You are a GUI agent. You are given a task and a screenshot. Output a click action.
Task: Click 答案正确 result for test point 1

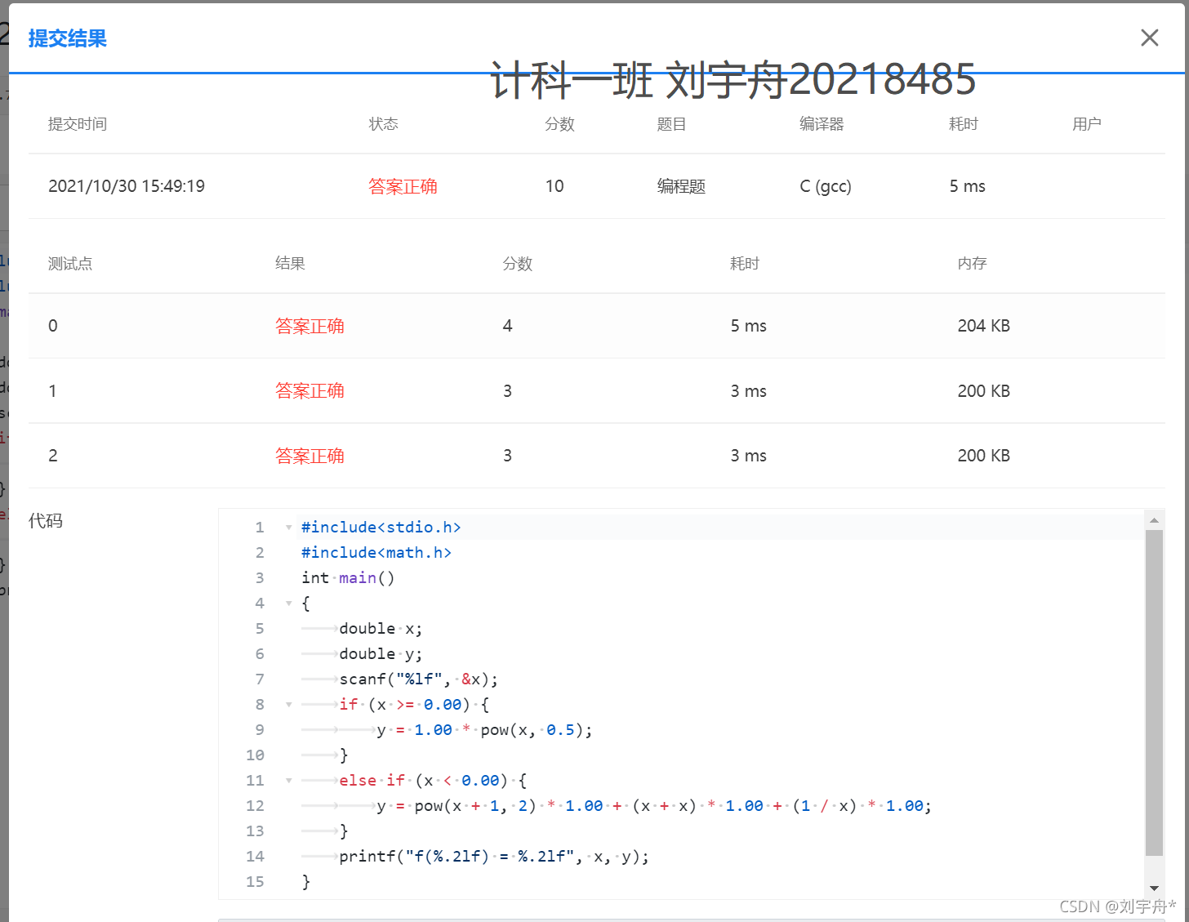(x=309, y=391)
